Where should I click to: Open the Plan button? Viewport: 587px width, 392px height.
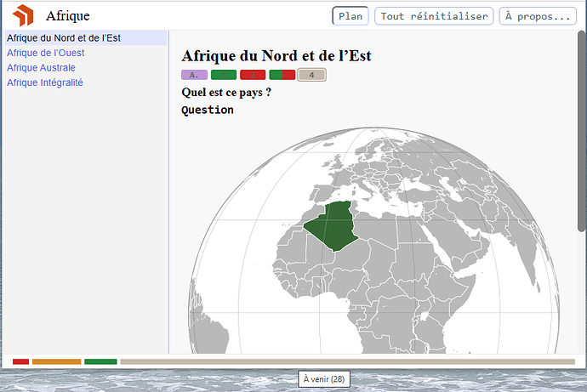pyautogui.click(x=350, y=16)
